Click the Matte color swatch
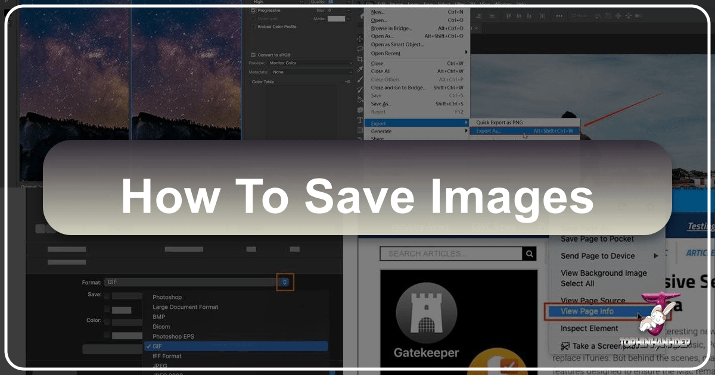 [335, 18]
